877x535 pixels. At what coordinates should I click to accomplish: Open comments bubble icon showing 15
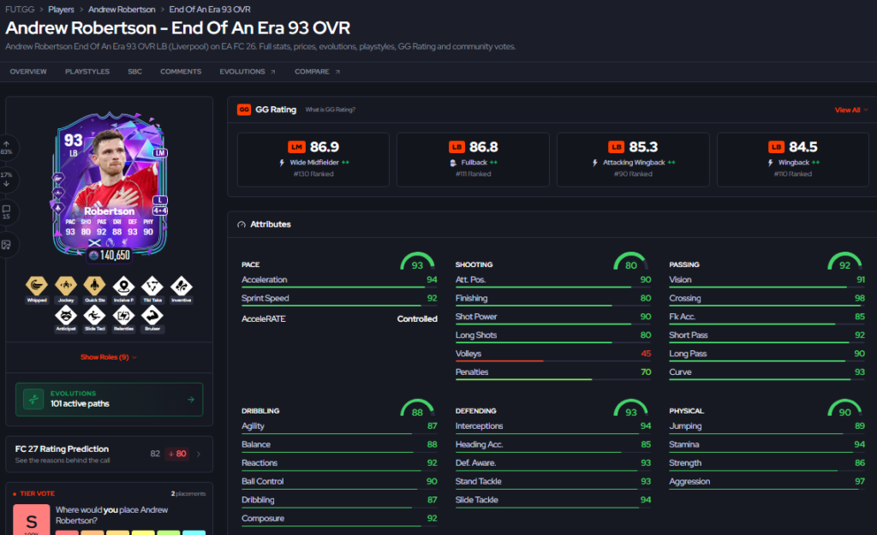point(6,212)
